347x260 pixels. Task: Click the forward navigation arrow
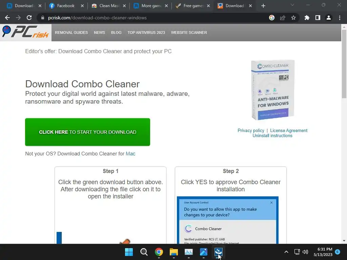[x=18, y=18]
